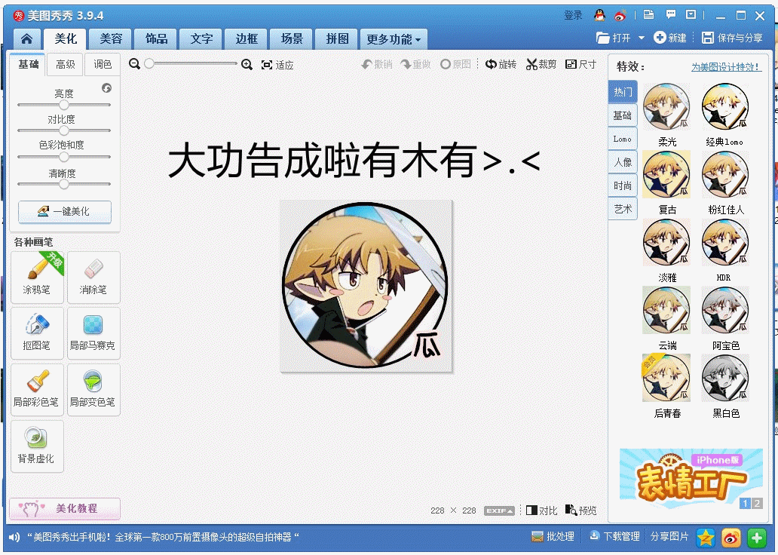The width and height of the screenshot is (778, 555).
Task: Click the 清晰度 sharpness slider handle
Action: pos(64,184)
